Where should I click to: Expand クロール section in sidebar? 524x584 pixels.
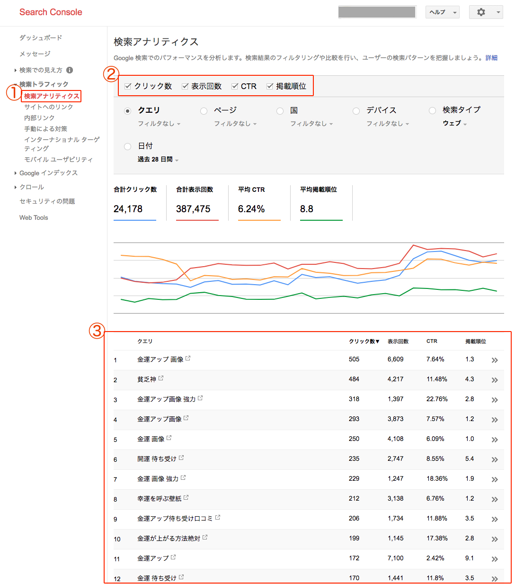(16, 187)
